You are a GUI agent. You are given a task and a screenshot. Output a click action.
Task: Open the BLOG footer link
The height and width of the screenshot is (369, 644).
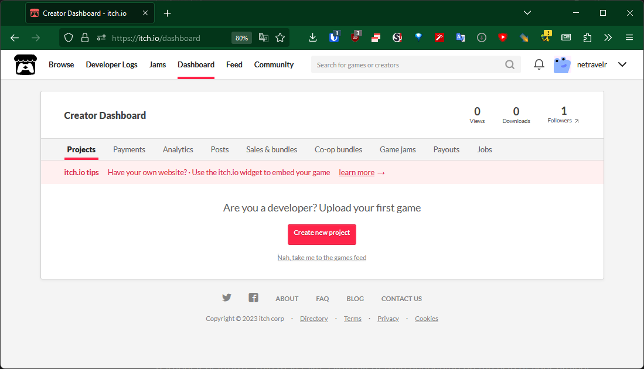pyautogui.click(x=355, y=298)
